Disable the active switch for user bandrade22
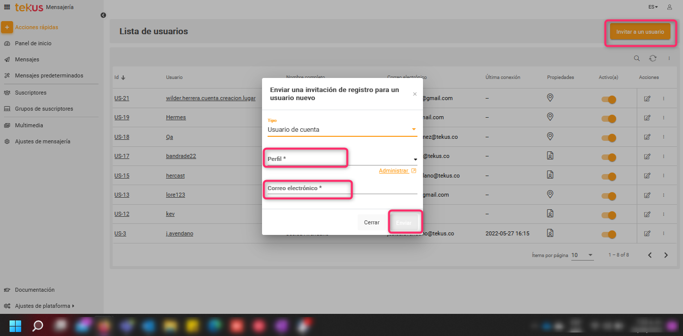This screenshot has height=336, width=683. (609, 157)
